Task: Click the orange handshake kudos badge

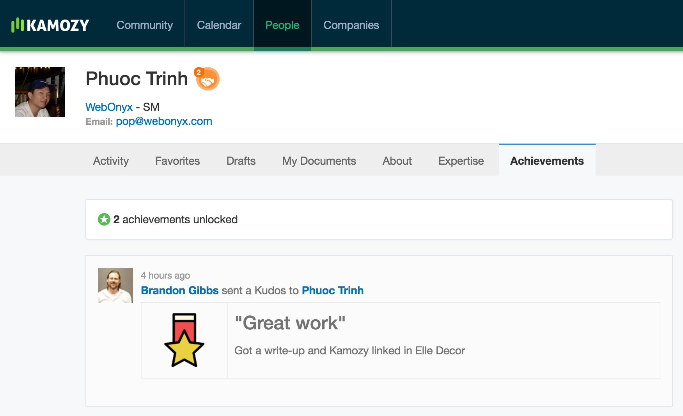Action: (207, 79)
